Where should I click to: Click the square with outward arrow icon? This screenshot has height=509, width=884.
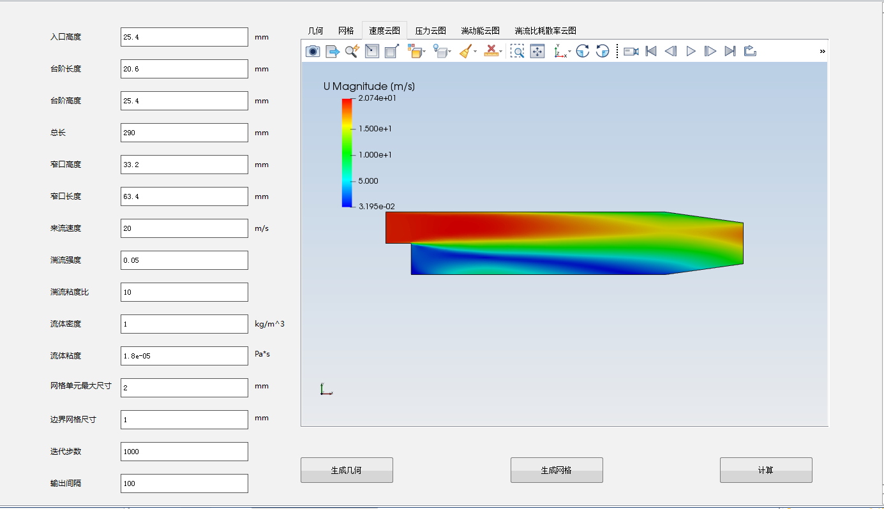(x=392, y=51)
